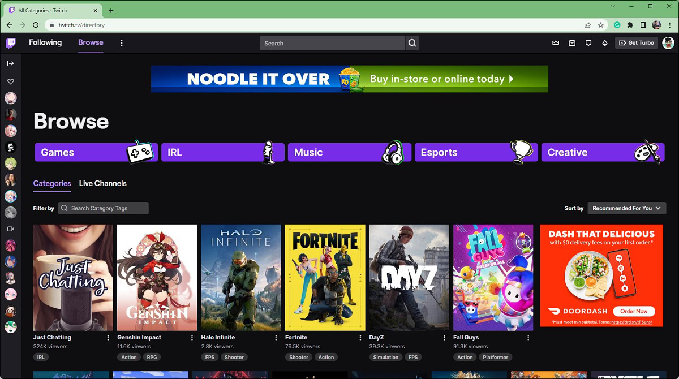Expand the left sidebar arrow icon
679x379 pixels.
click(11, 63)
